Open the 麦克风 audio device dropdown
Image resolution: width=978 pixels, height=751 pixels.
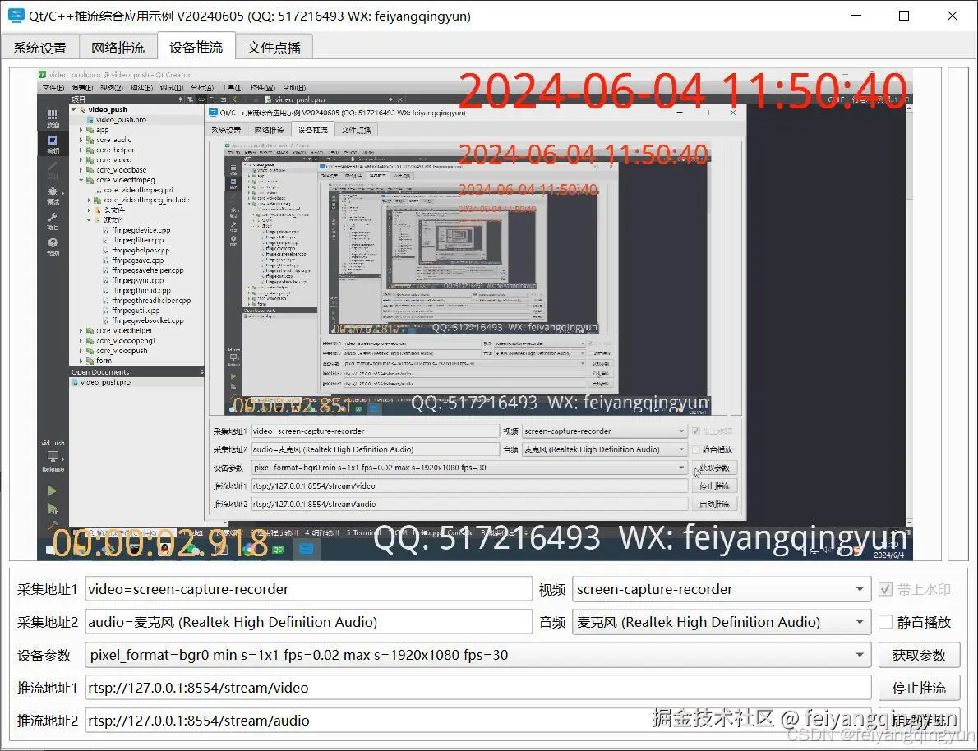pyautogui.click(x=860, y=621)
